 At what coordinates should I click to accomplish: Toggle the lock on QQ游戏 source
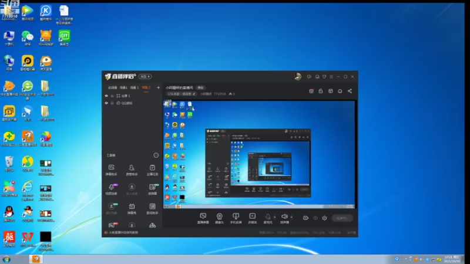(112, 103)
